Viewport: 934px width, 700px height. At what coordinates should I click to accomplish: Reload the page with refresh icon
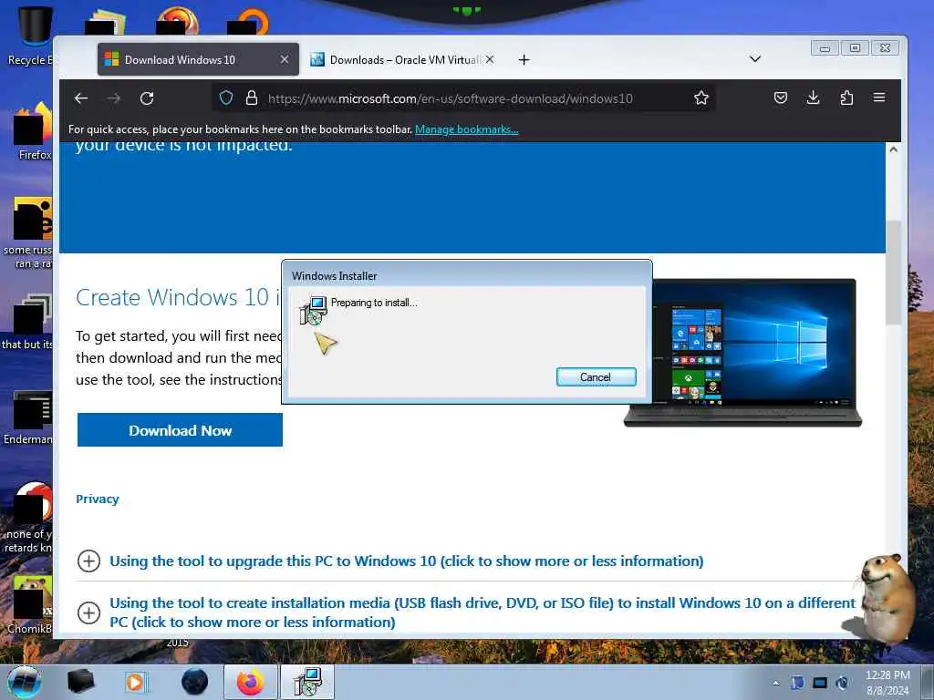[x=147, y=98]
